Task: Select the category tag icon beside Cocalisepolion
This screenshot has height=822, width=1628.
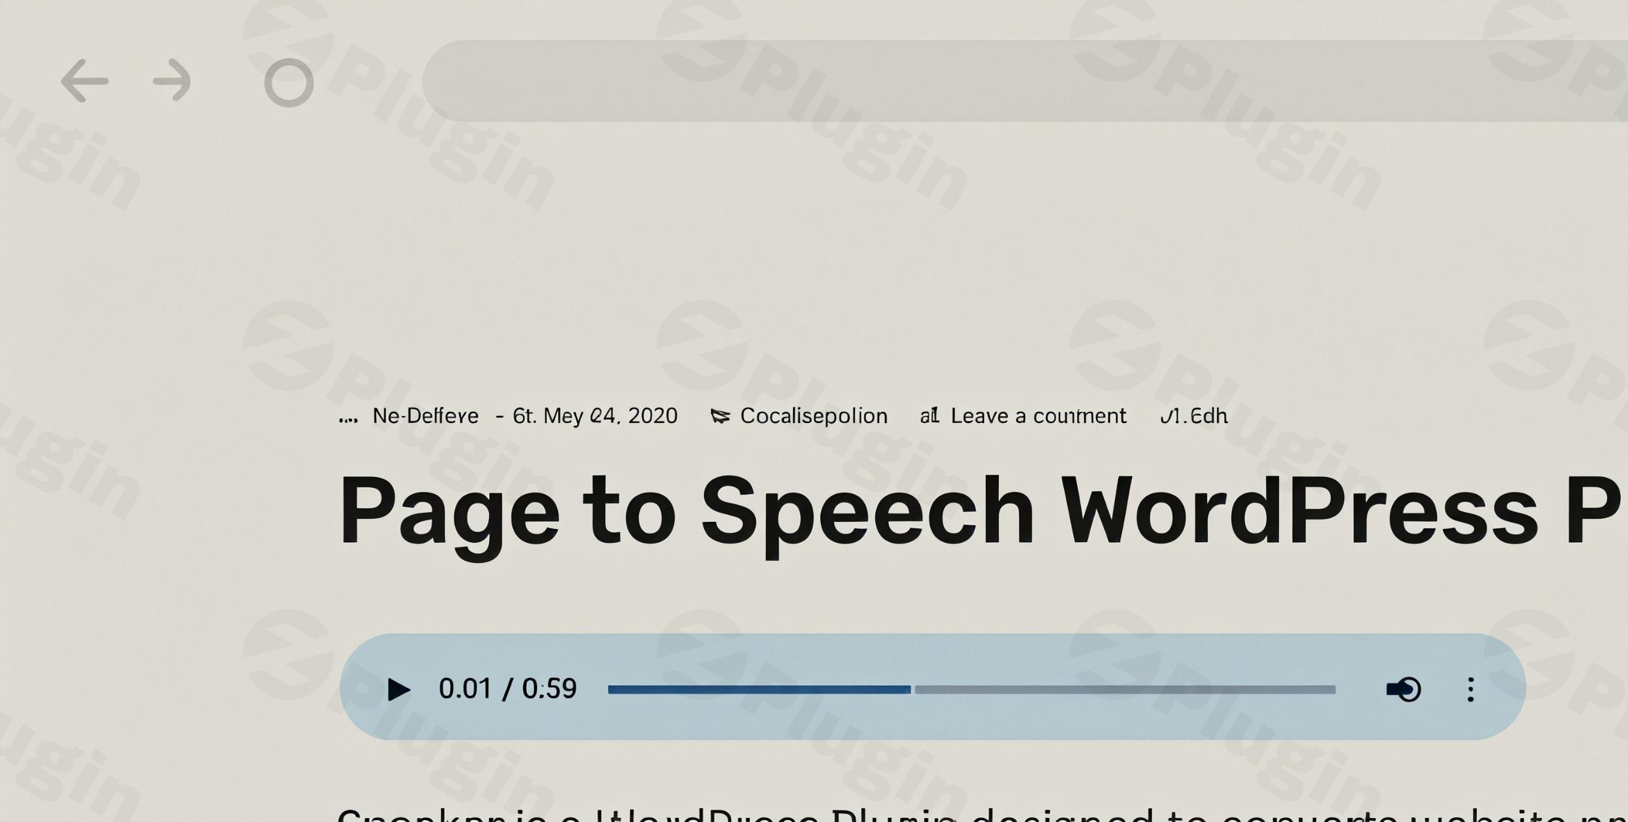Action: [x=720, y=416]
